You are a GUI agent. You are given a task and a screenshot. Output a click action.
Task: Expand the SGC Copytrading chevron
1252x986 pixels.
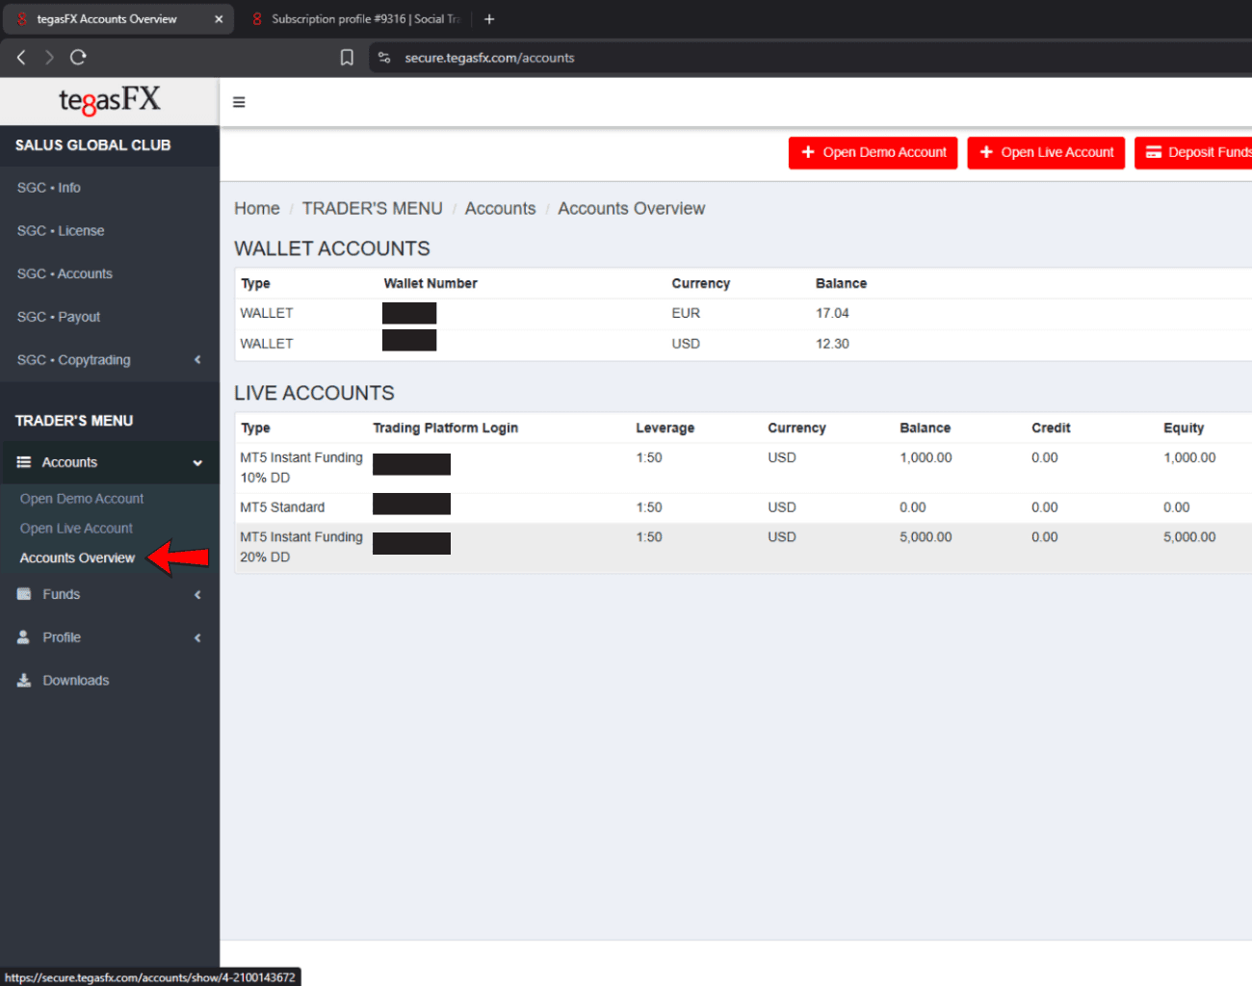[x=197, y=360]
